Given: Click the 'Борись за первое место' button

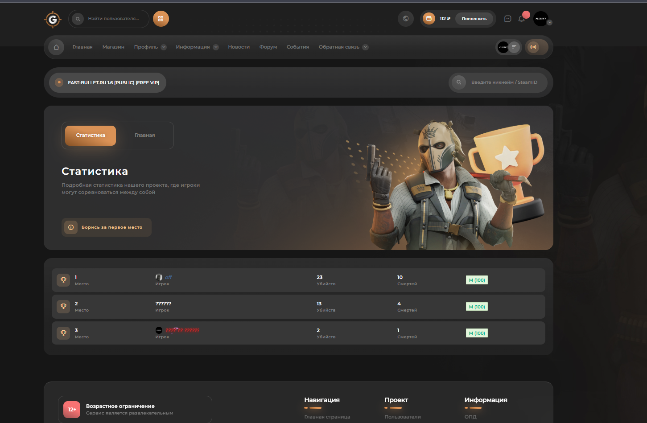Looking at the screenshot, I should pyautogui.click(x=107, y=227).
